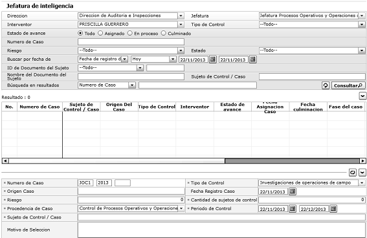Screen dimensions: 367x238
Task: Open the Hoy date range dropdown
Action: (x=173, y=59)
